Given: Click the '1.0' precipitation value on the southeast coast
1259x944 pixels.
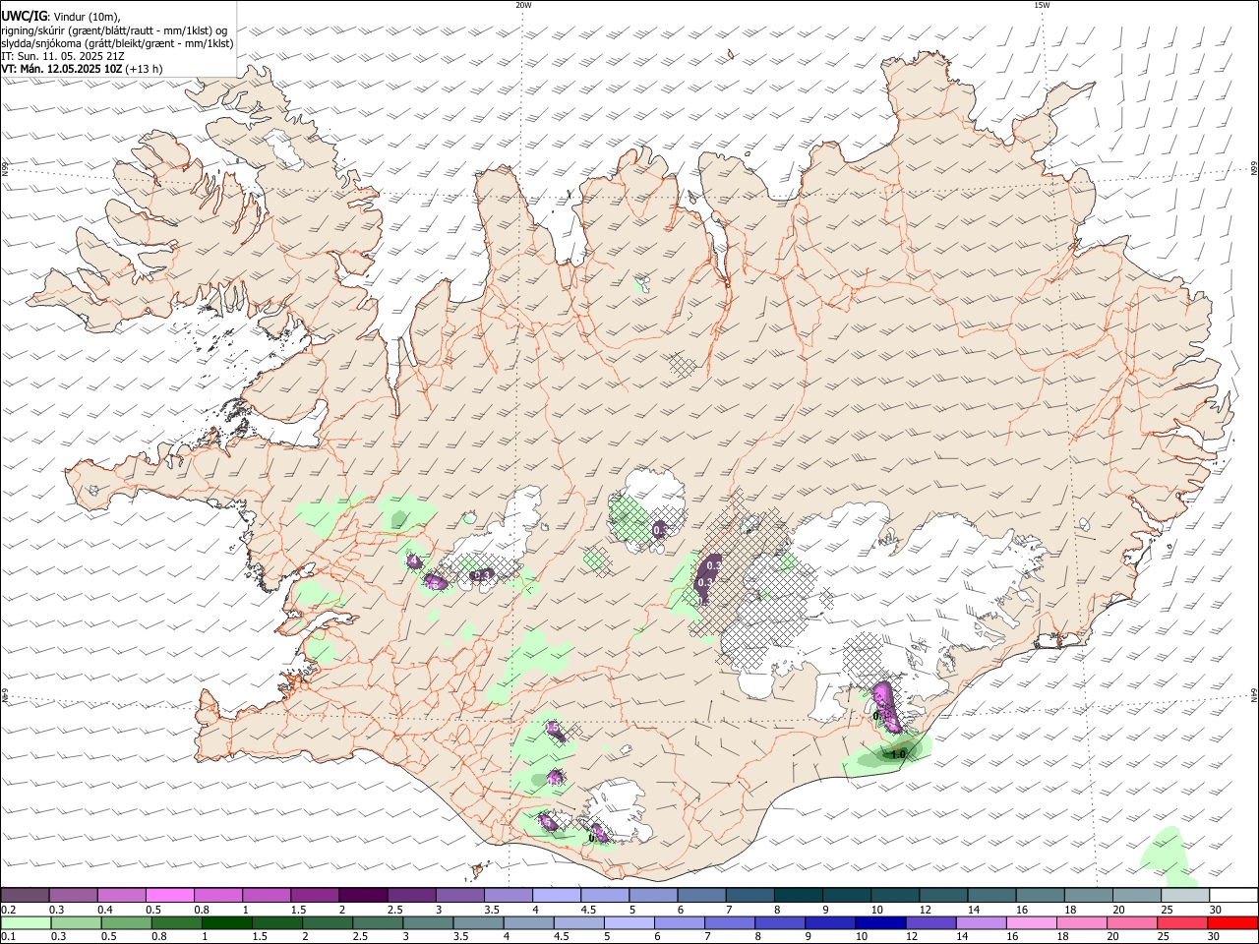Looking at the screenshot, I should pos(897,755).
